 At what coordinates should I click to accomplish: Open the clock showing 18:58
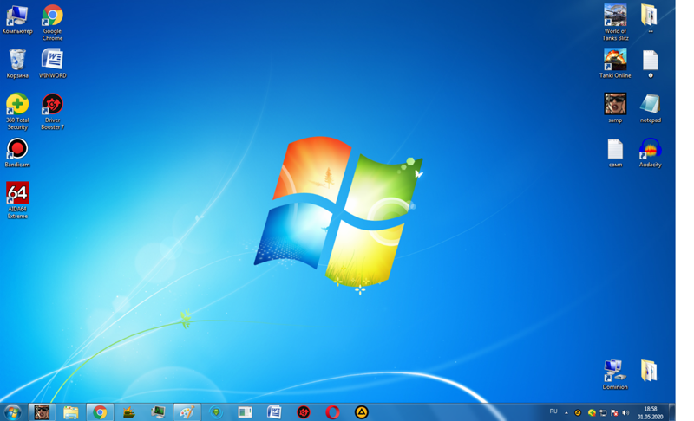point(650,412)
